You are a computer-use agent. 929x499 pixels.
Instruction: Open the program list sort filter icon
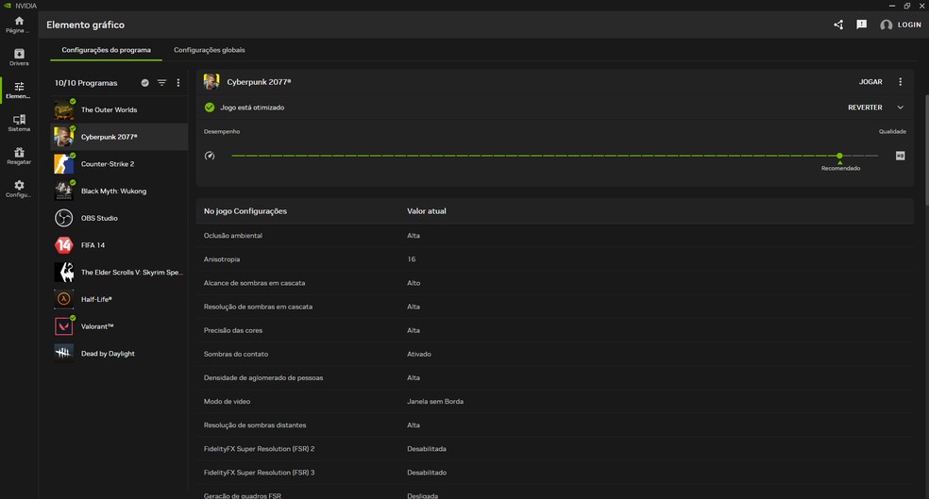pos(161,83)
